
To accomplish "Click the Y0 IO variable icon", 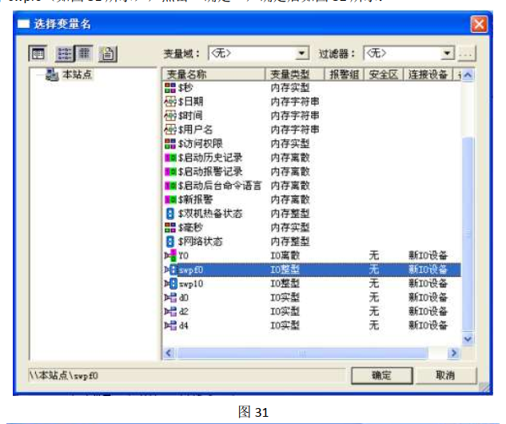I will point(169,256).
